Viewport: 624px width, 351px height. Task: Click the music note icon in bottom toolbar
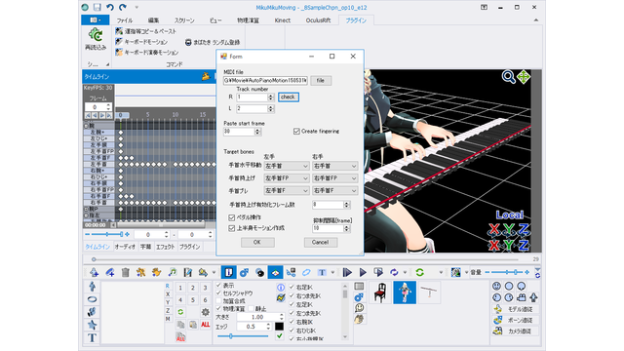[173, 272]
